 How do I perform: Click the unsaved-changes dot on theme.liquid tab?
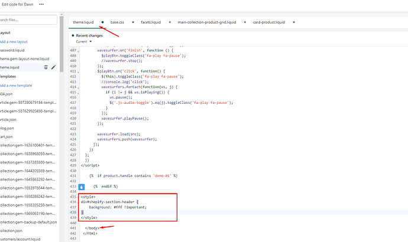[x=103, y=22]
